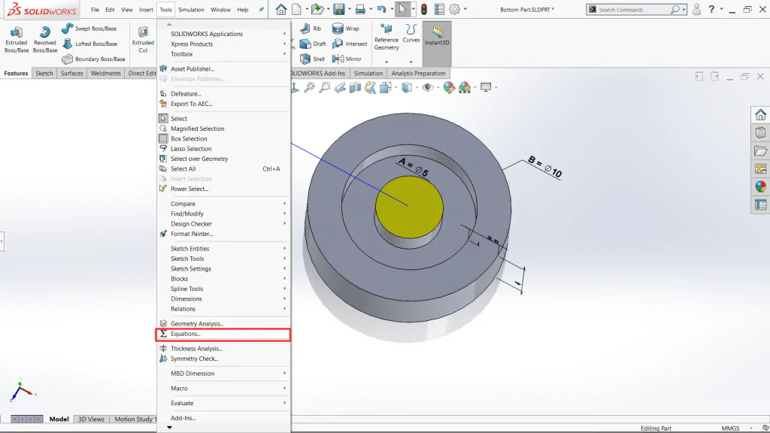Switch to the Motion Study 1 tab
Image resolution: width=770 pixels, height=433 pixels.
coord(133,419)
